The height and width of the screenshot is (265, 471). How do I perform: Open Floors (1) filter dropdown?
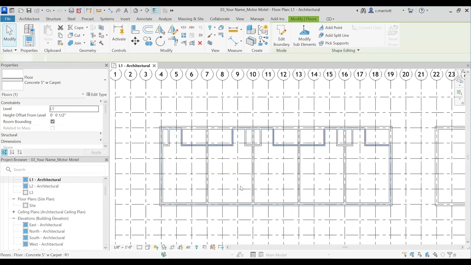coord(83,95)
